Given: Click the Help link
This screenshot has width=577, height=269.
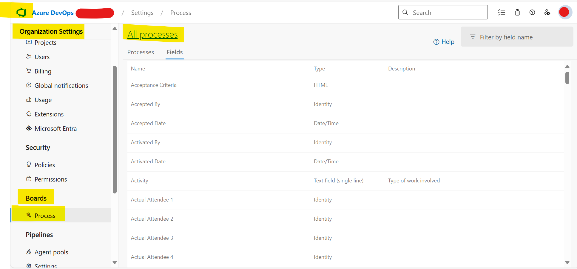Looking at the screenshot, I should (x=448, y=42).
